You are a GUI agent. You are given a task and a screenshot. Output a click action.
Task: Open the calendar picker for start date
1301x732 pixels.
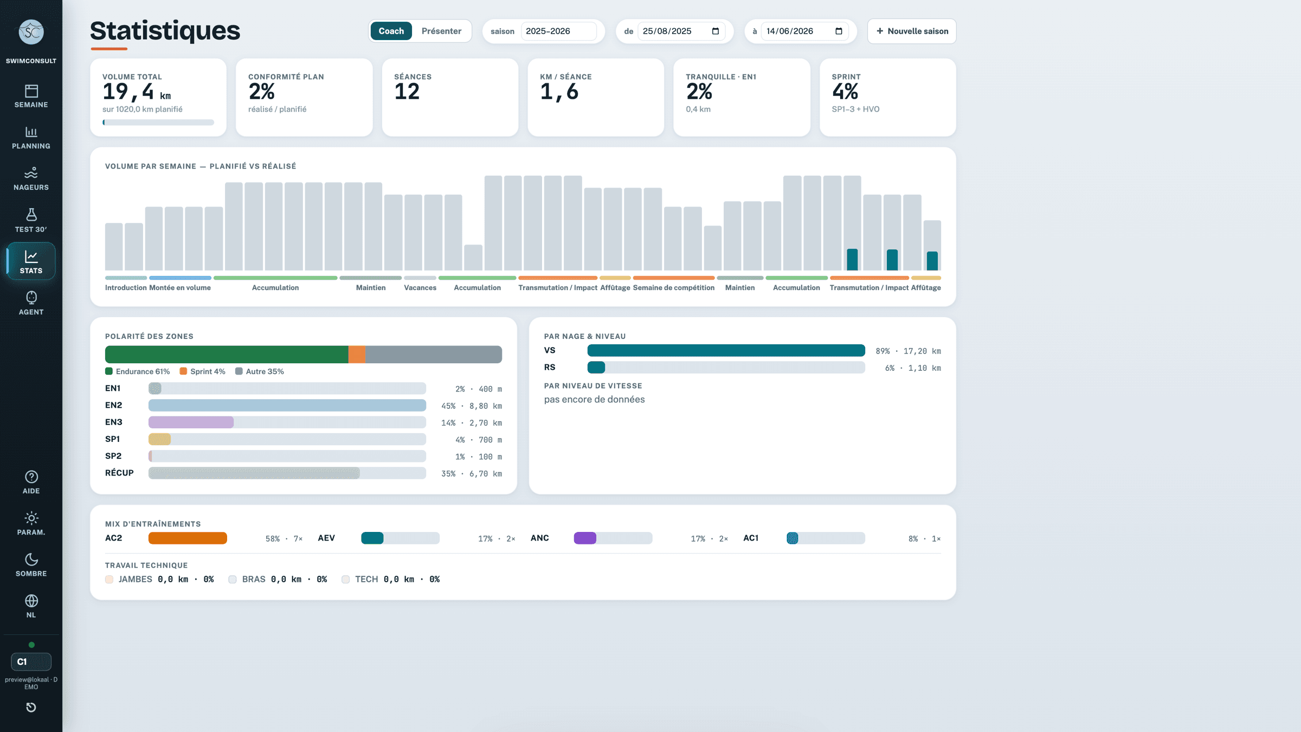pos(715,31)
